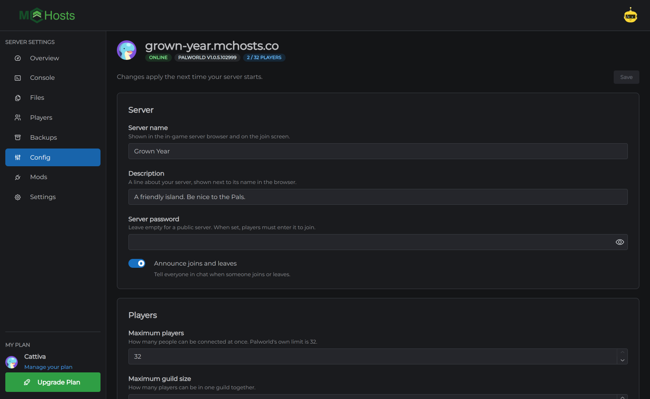Click the rocket icon on Upgrade Plan
This screenshot has width=650, height=399.
(x=27, y=382)
